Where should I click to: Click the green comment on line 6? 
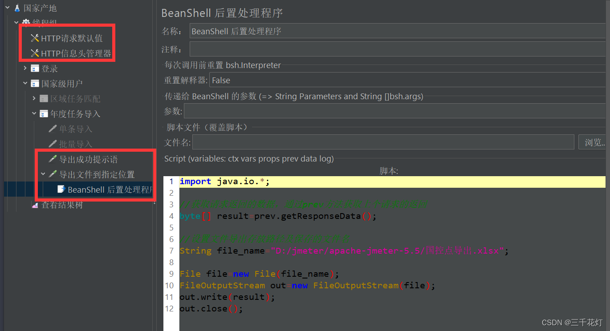pos(264,239)
